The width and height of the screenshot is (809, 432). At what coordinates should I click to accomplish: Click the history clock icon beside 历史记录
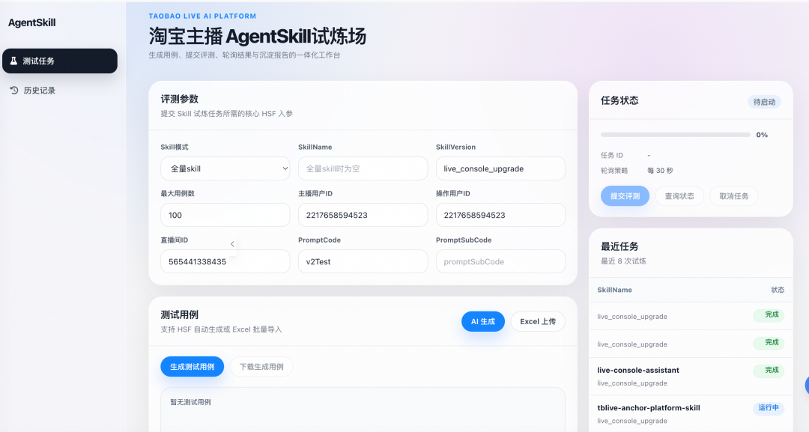(x=14, y=90)
